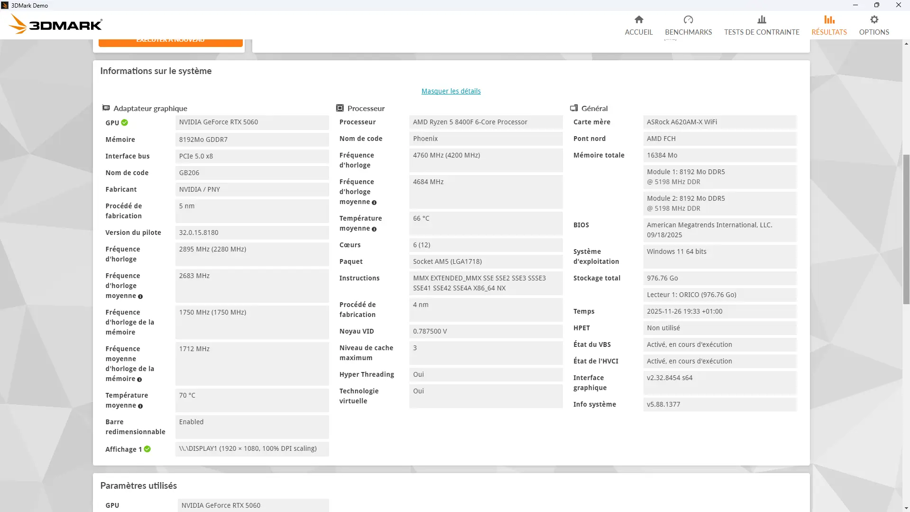Screen dimensions: 910x512
Task: Select the 66 °C processor temperature
Action: pyautogui.click(x=486, y=223)
